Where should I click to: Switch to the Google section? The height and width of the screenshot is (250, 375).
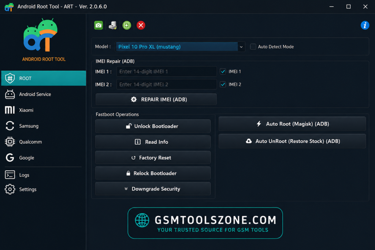pyautogui.click(x=44, y=157)
